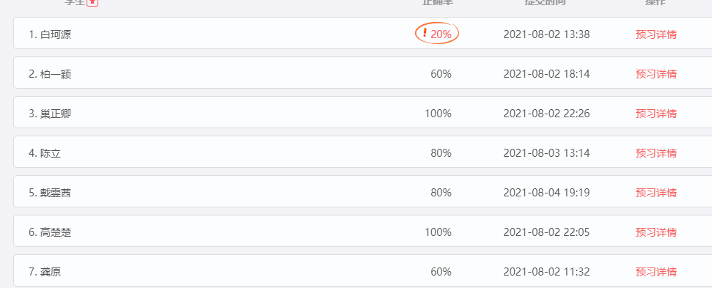
Task: Click the sort icon beside the student header
Action: (92, 1)
